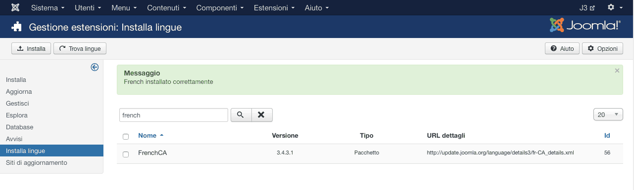Collapse sidebar with the blue arrow icon
This screenshot has height=190, width=634.
[x=95, y=68]
